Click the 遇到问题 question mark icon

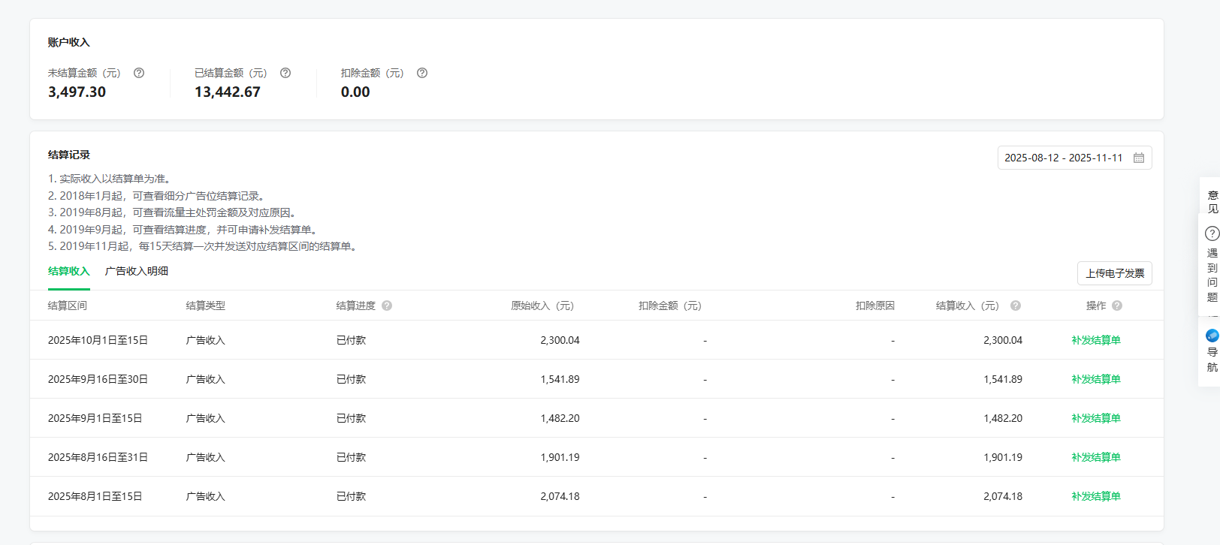1212,233
